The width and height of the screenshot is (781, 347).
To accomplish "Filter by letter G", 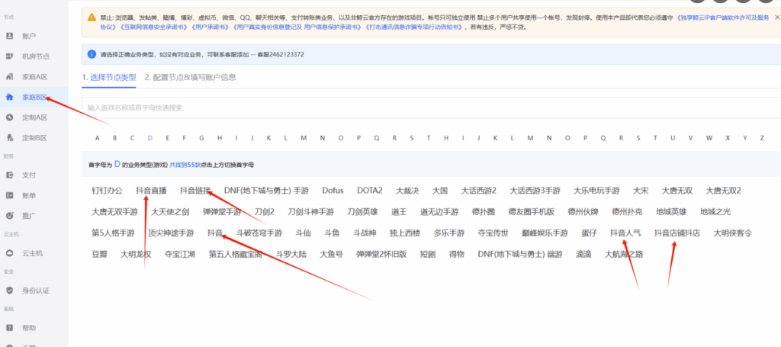I will pos(201,138).
